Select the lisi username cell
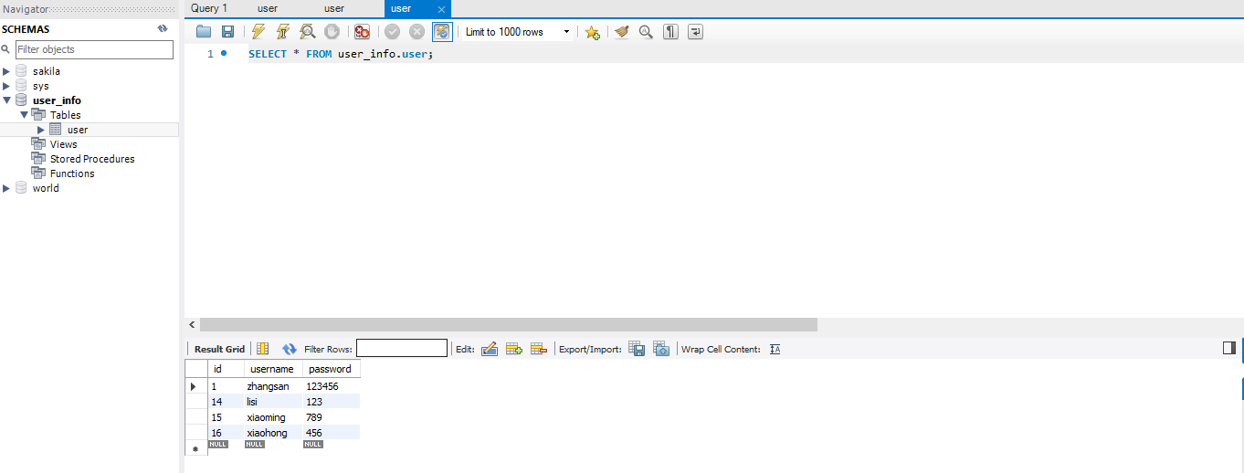 point(273,402)
